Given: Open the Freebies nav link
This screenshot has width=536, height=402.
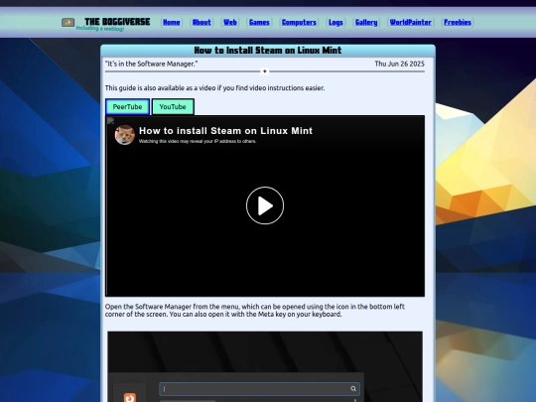Looking at the screenshot, I should 458,22.
